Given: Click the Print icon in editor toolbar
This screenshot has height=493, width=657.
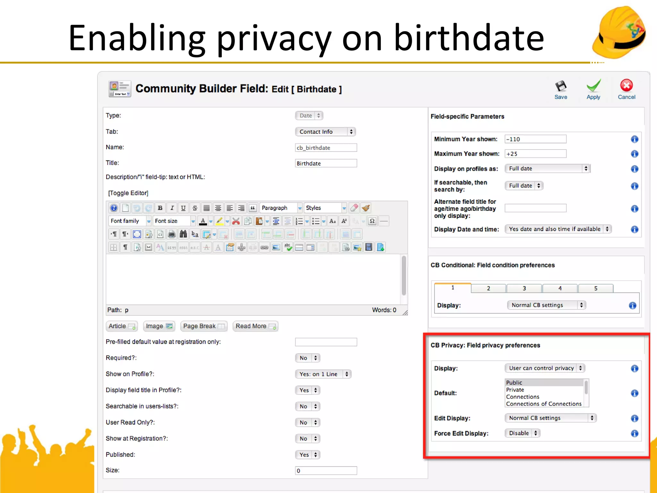Looking at the screenshot, I should click(x=172, y=234).
